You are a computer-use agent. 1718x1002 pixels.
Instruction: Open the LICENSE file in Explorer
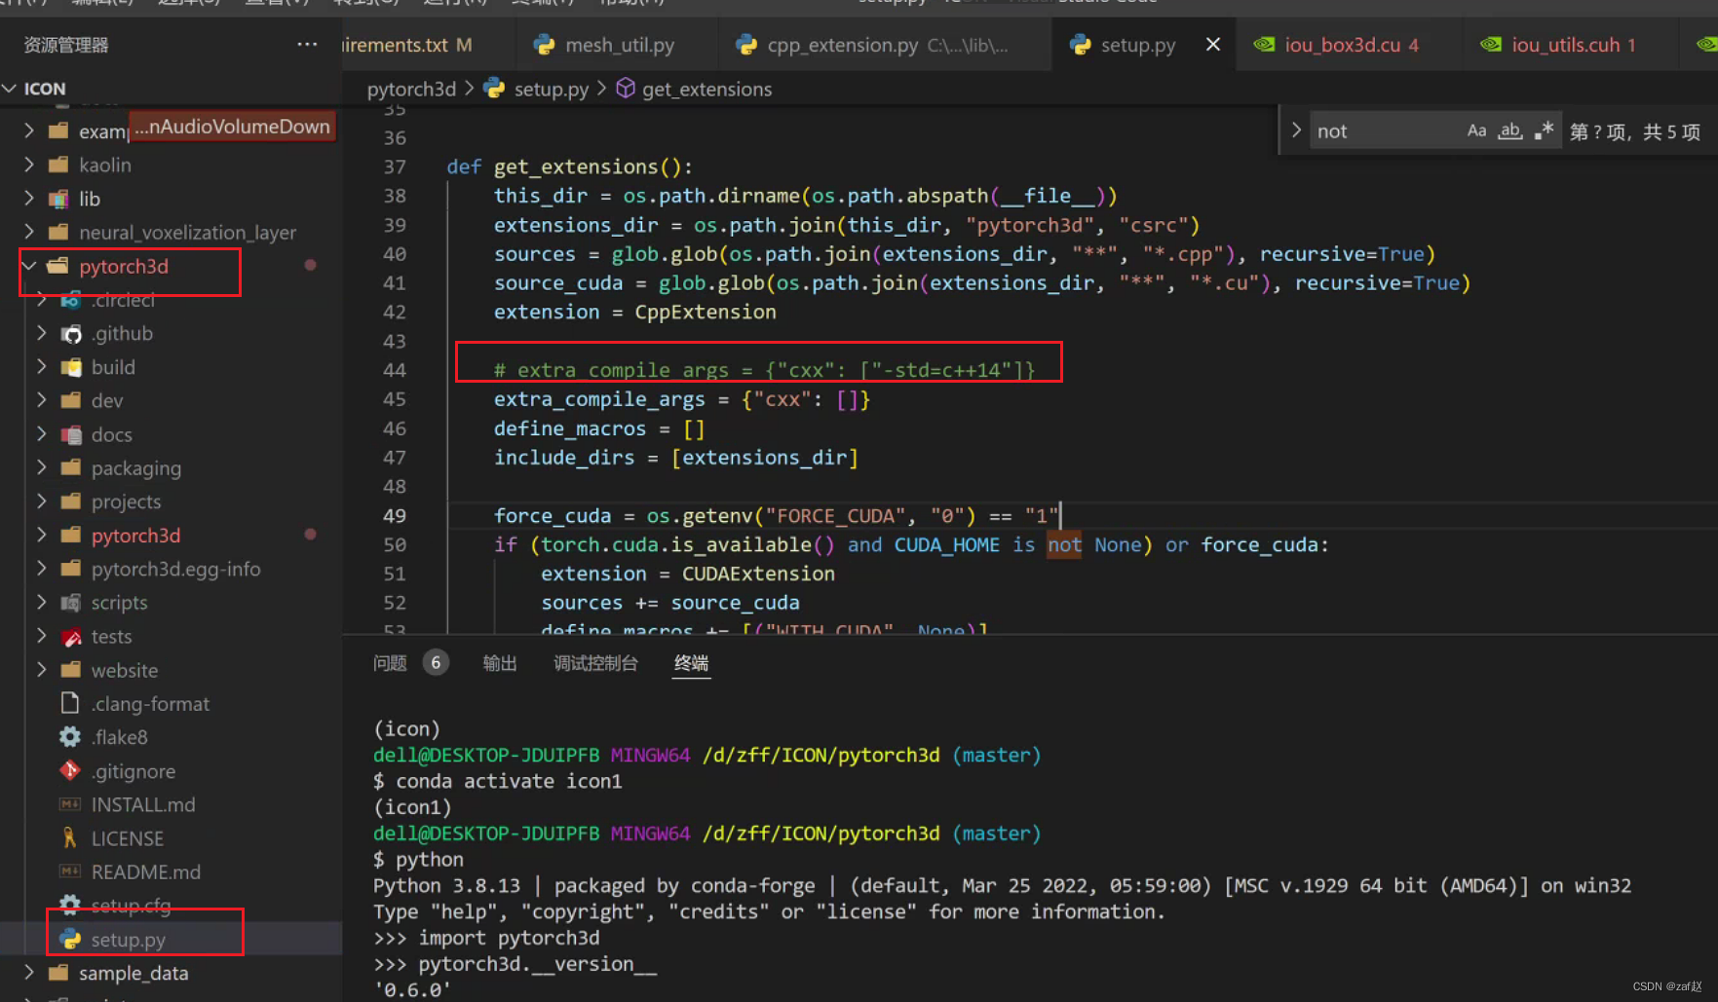click(x=128, y=837)
